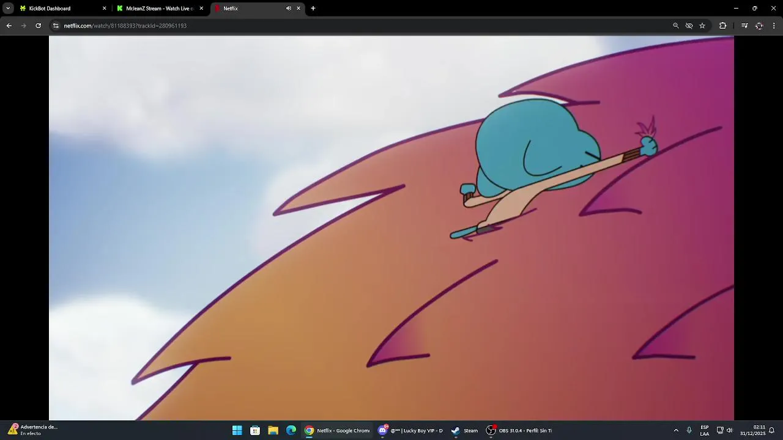Open network settings tray icon

(720, 430)
